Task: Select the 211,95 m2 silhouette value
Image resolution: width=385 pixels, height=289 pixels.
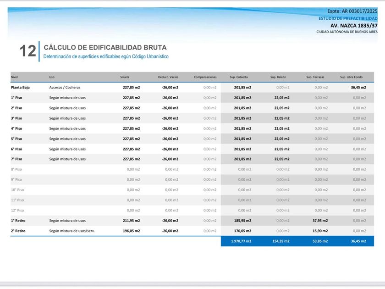Action: (131, 221)
